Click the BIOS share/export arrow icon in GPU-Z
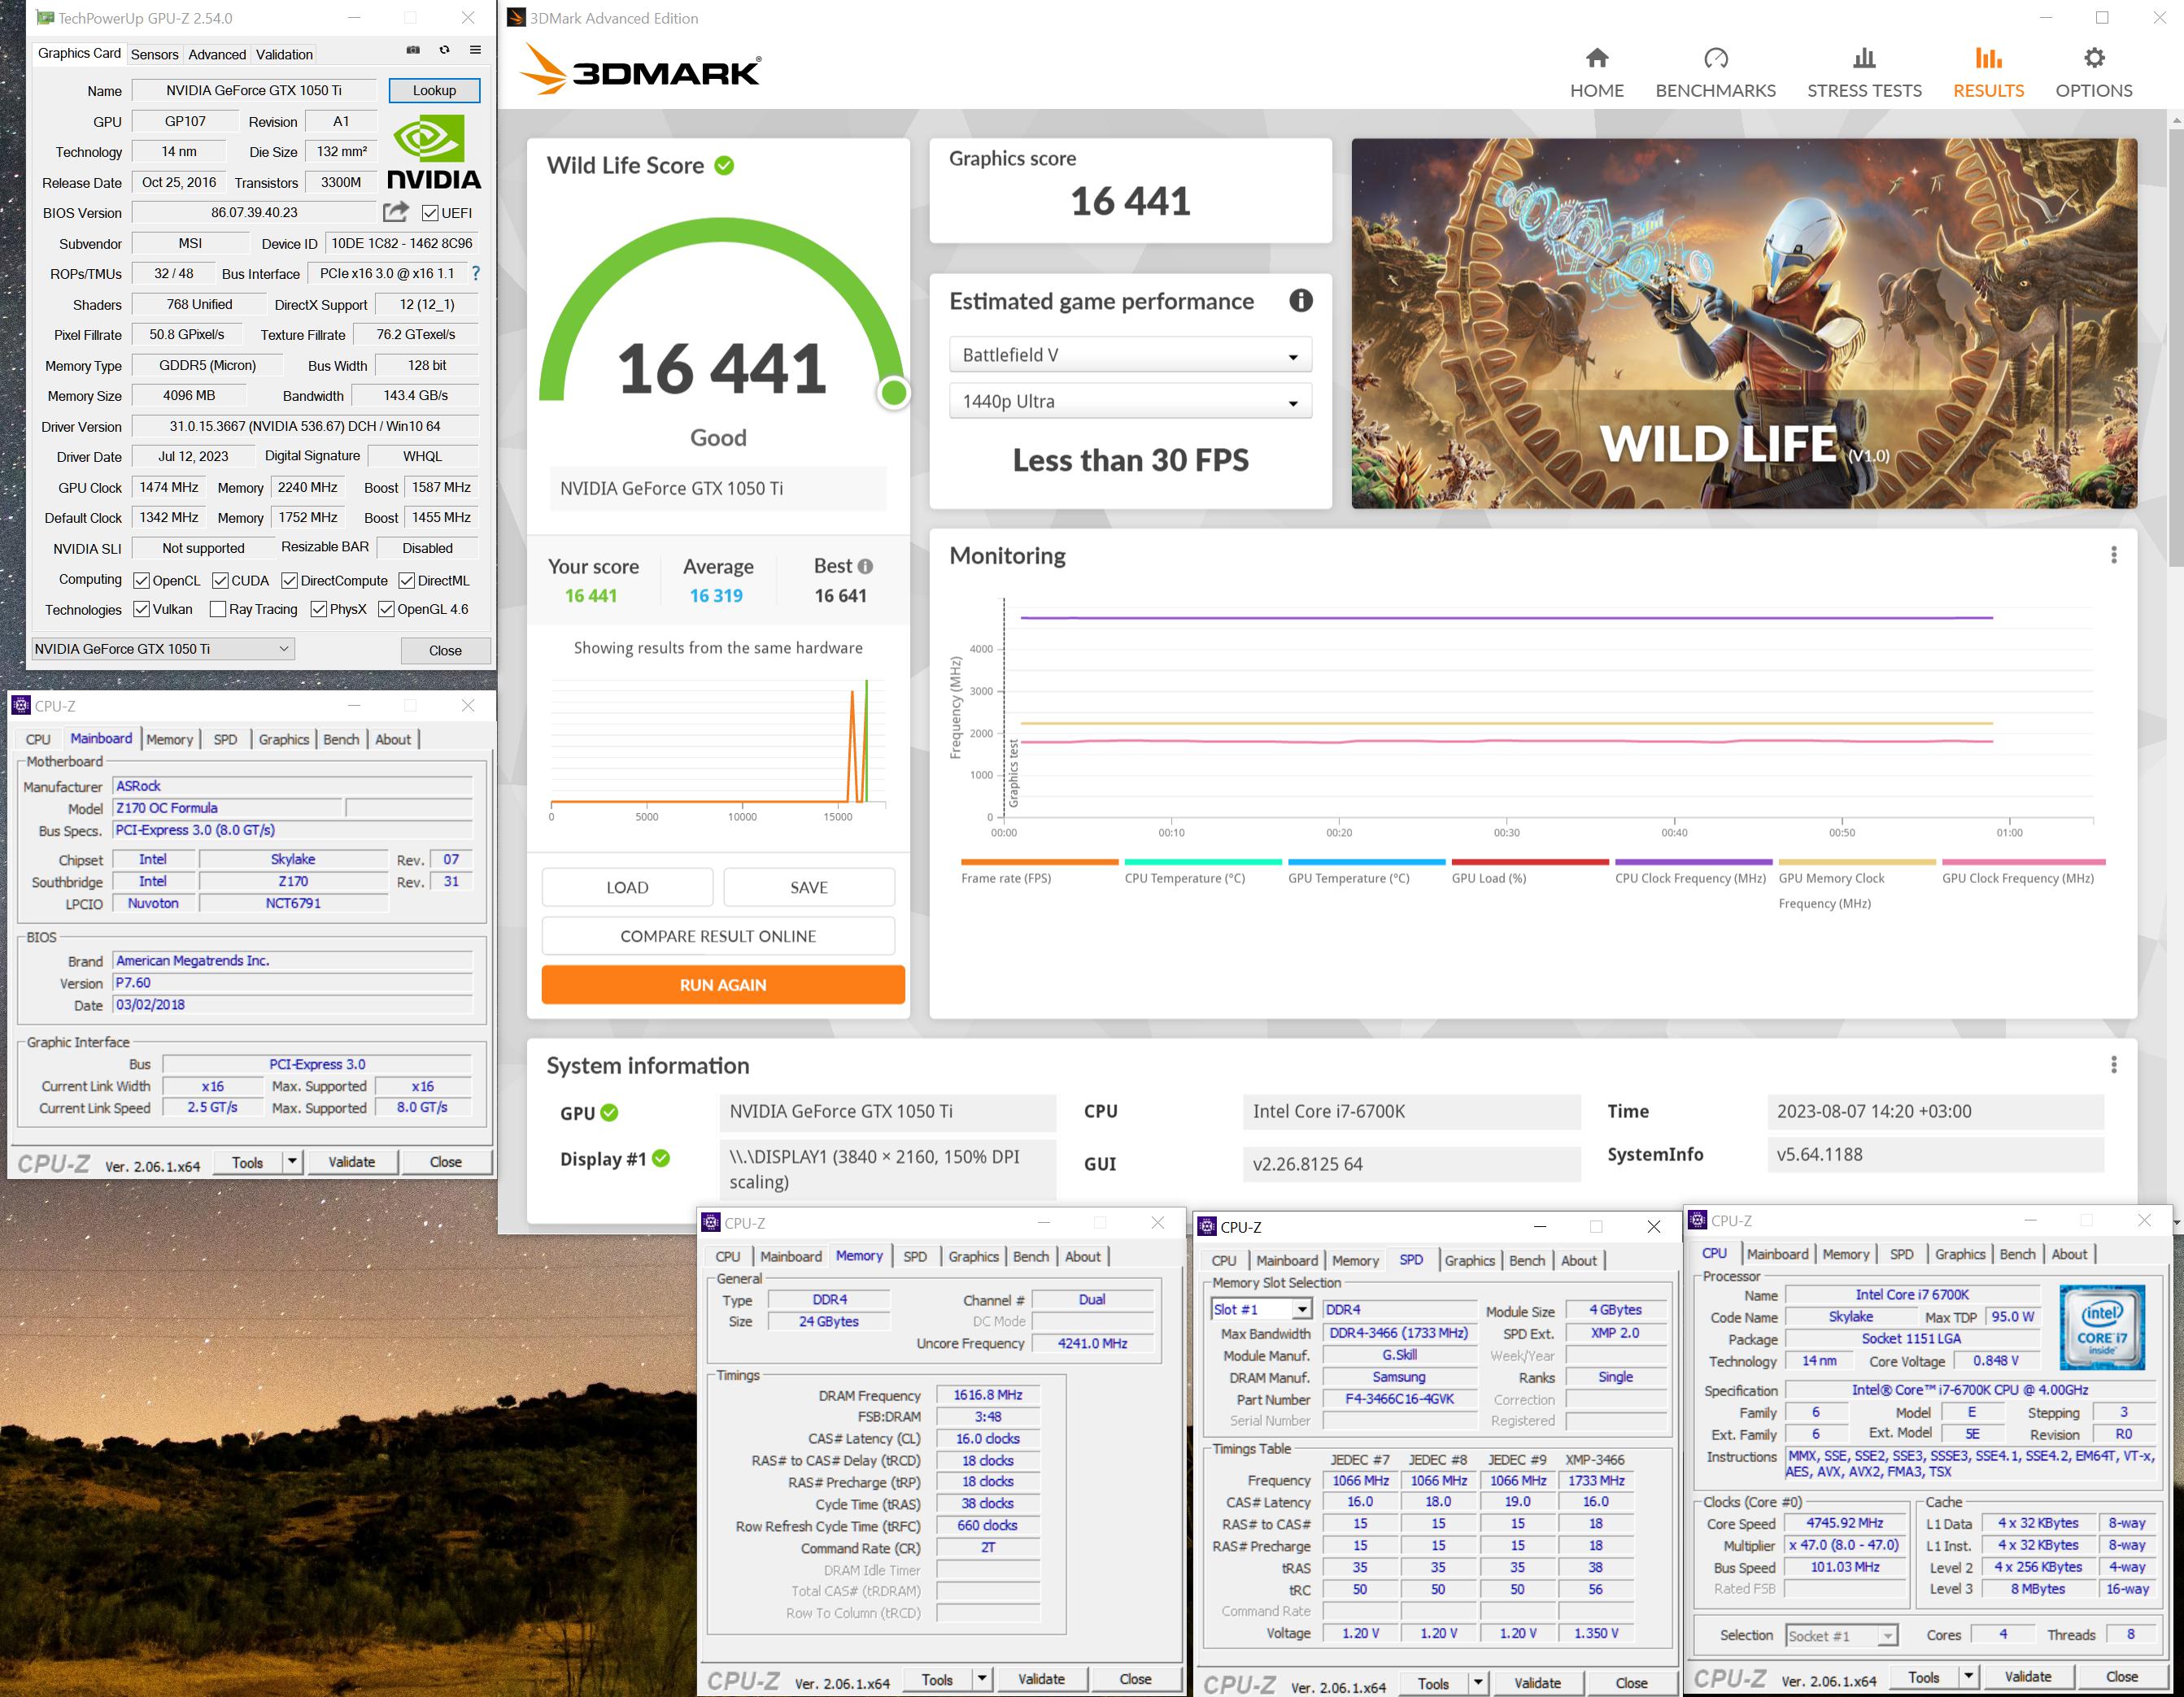 [x=396, y=212]
